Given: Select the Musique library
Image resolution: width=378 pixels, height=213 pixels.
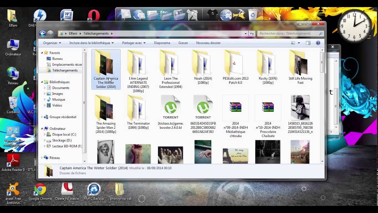Looking at the screenshot, I should 58,99.
